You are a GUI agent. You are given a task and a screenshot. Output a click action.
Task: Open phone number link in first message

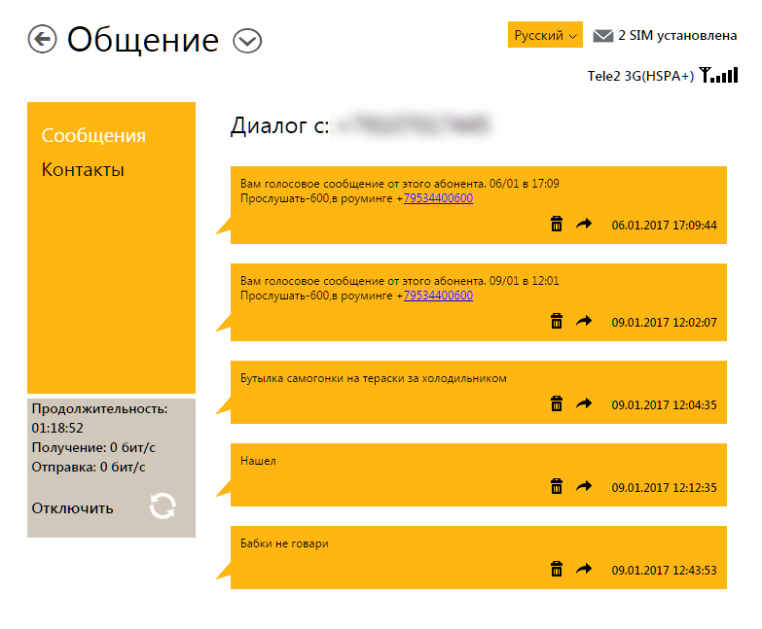[x=438, y=198]
